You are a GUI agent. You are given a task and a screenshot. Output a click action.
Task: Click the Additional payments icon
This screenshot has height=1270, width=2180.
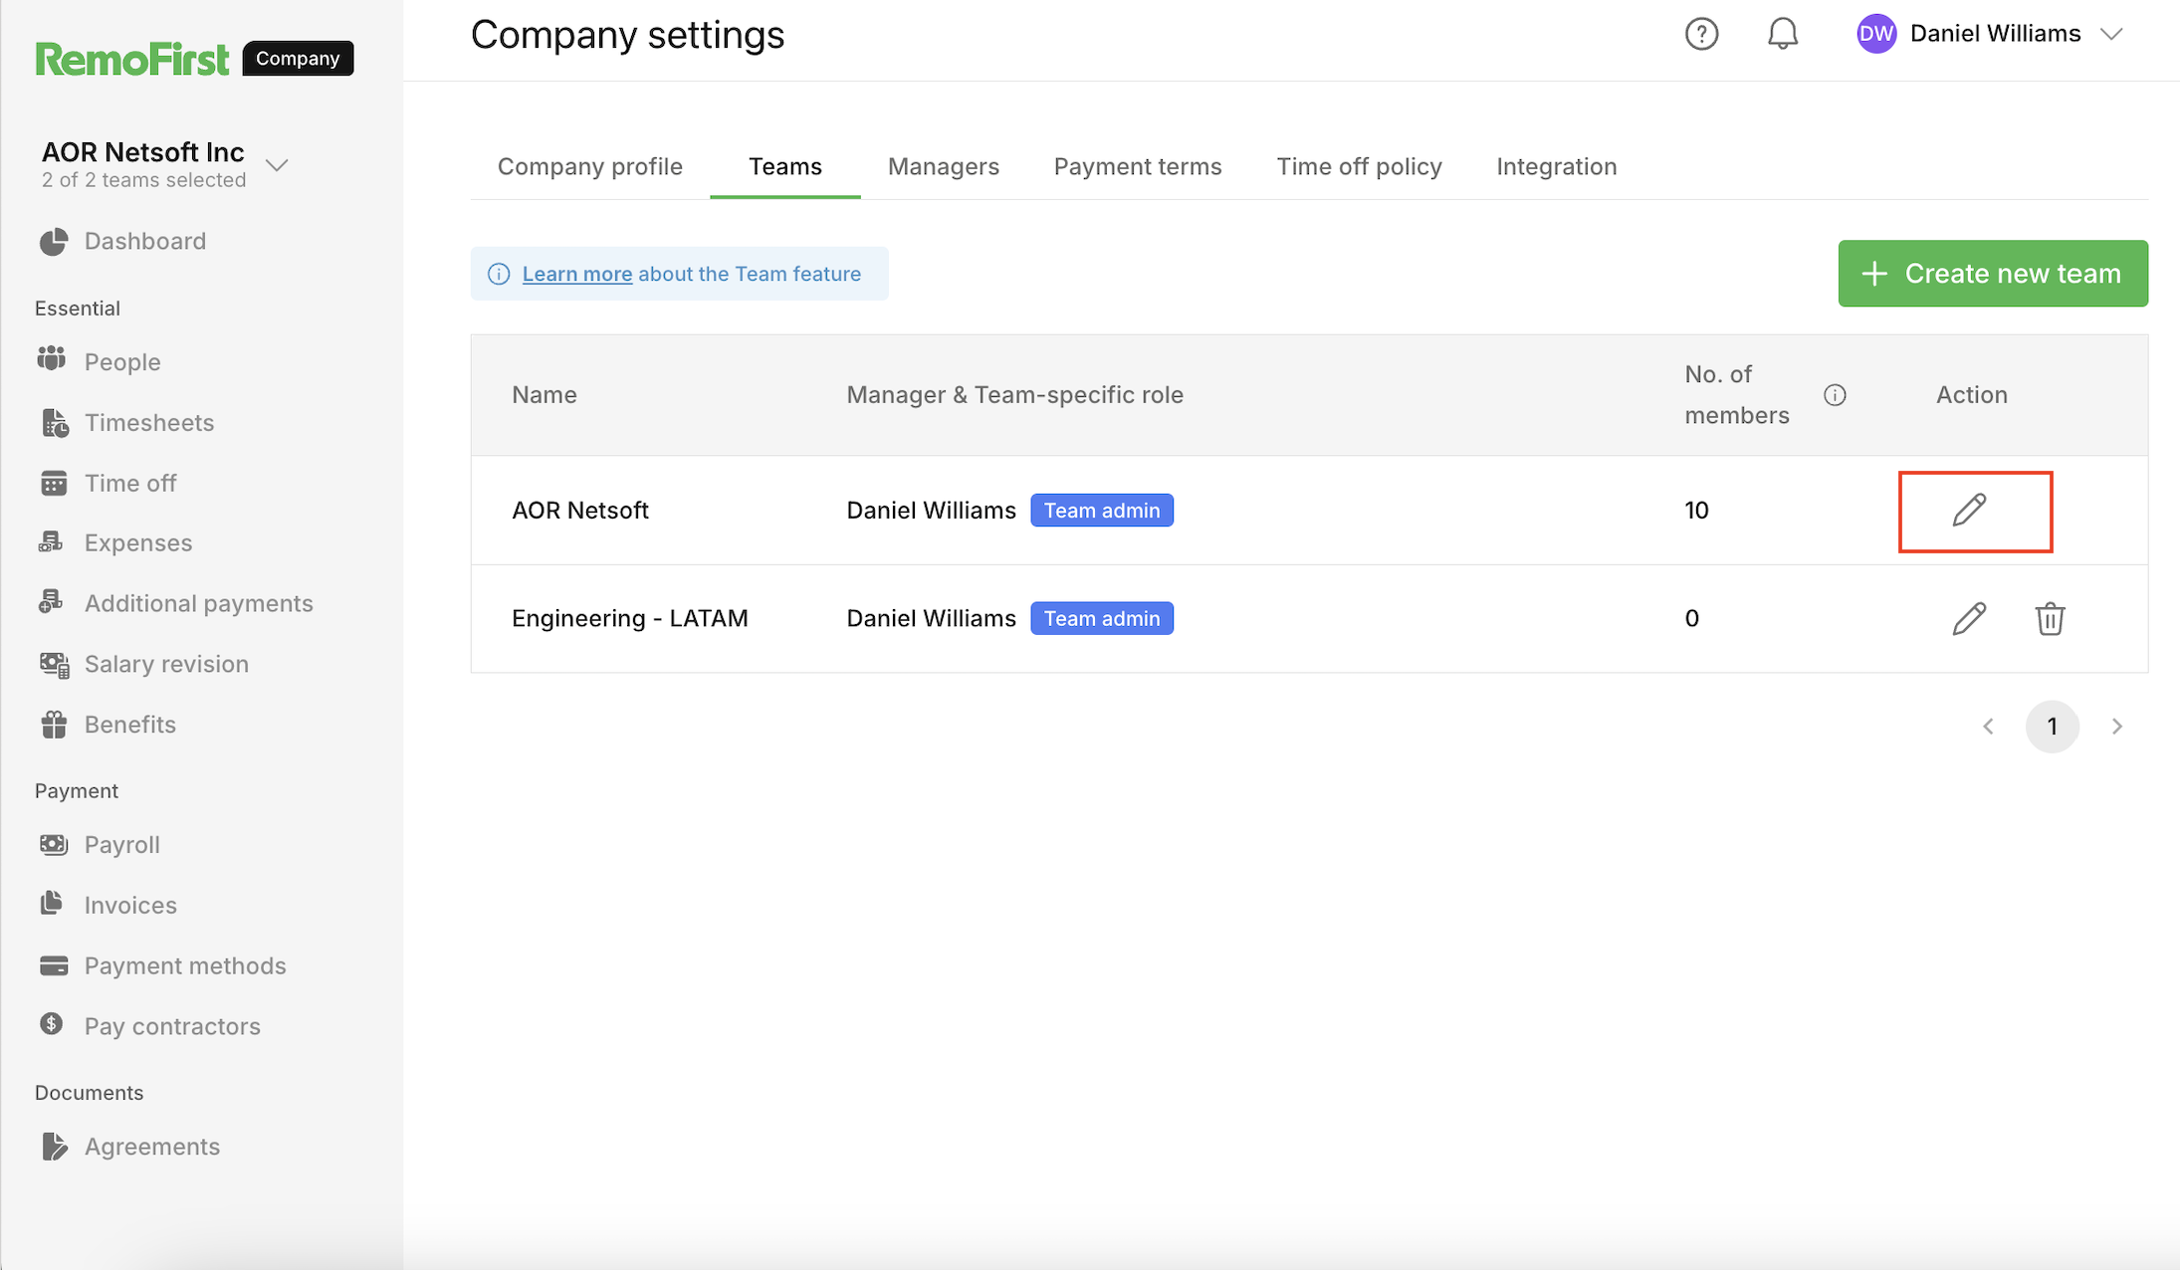click(51, 601)
